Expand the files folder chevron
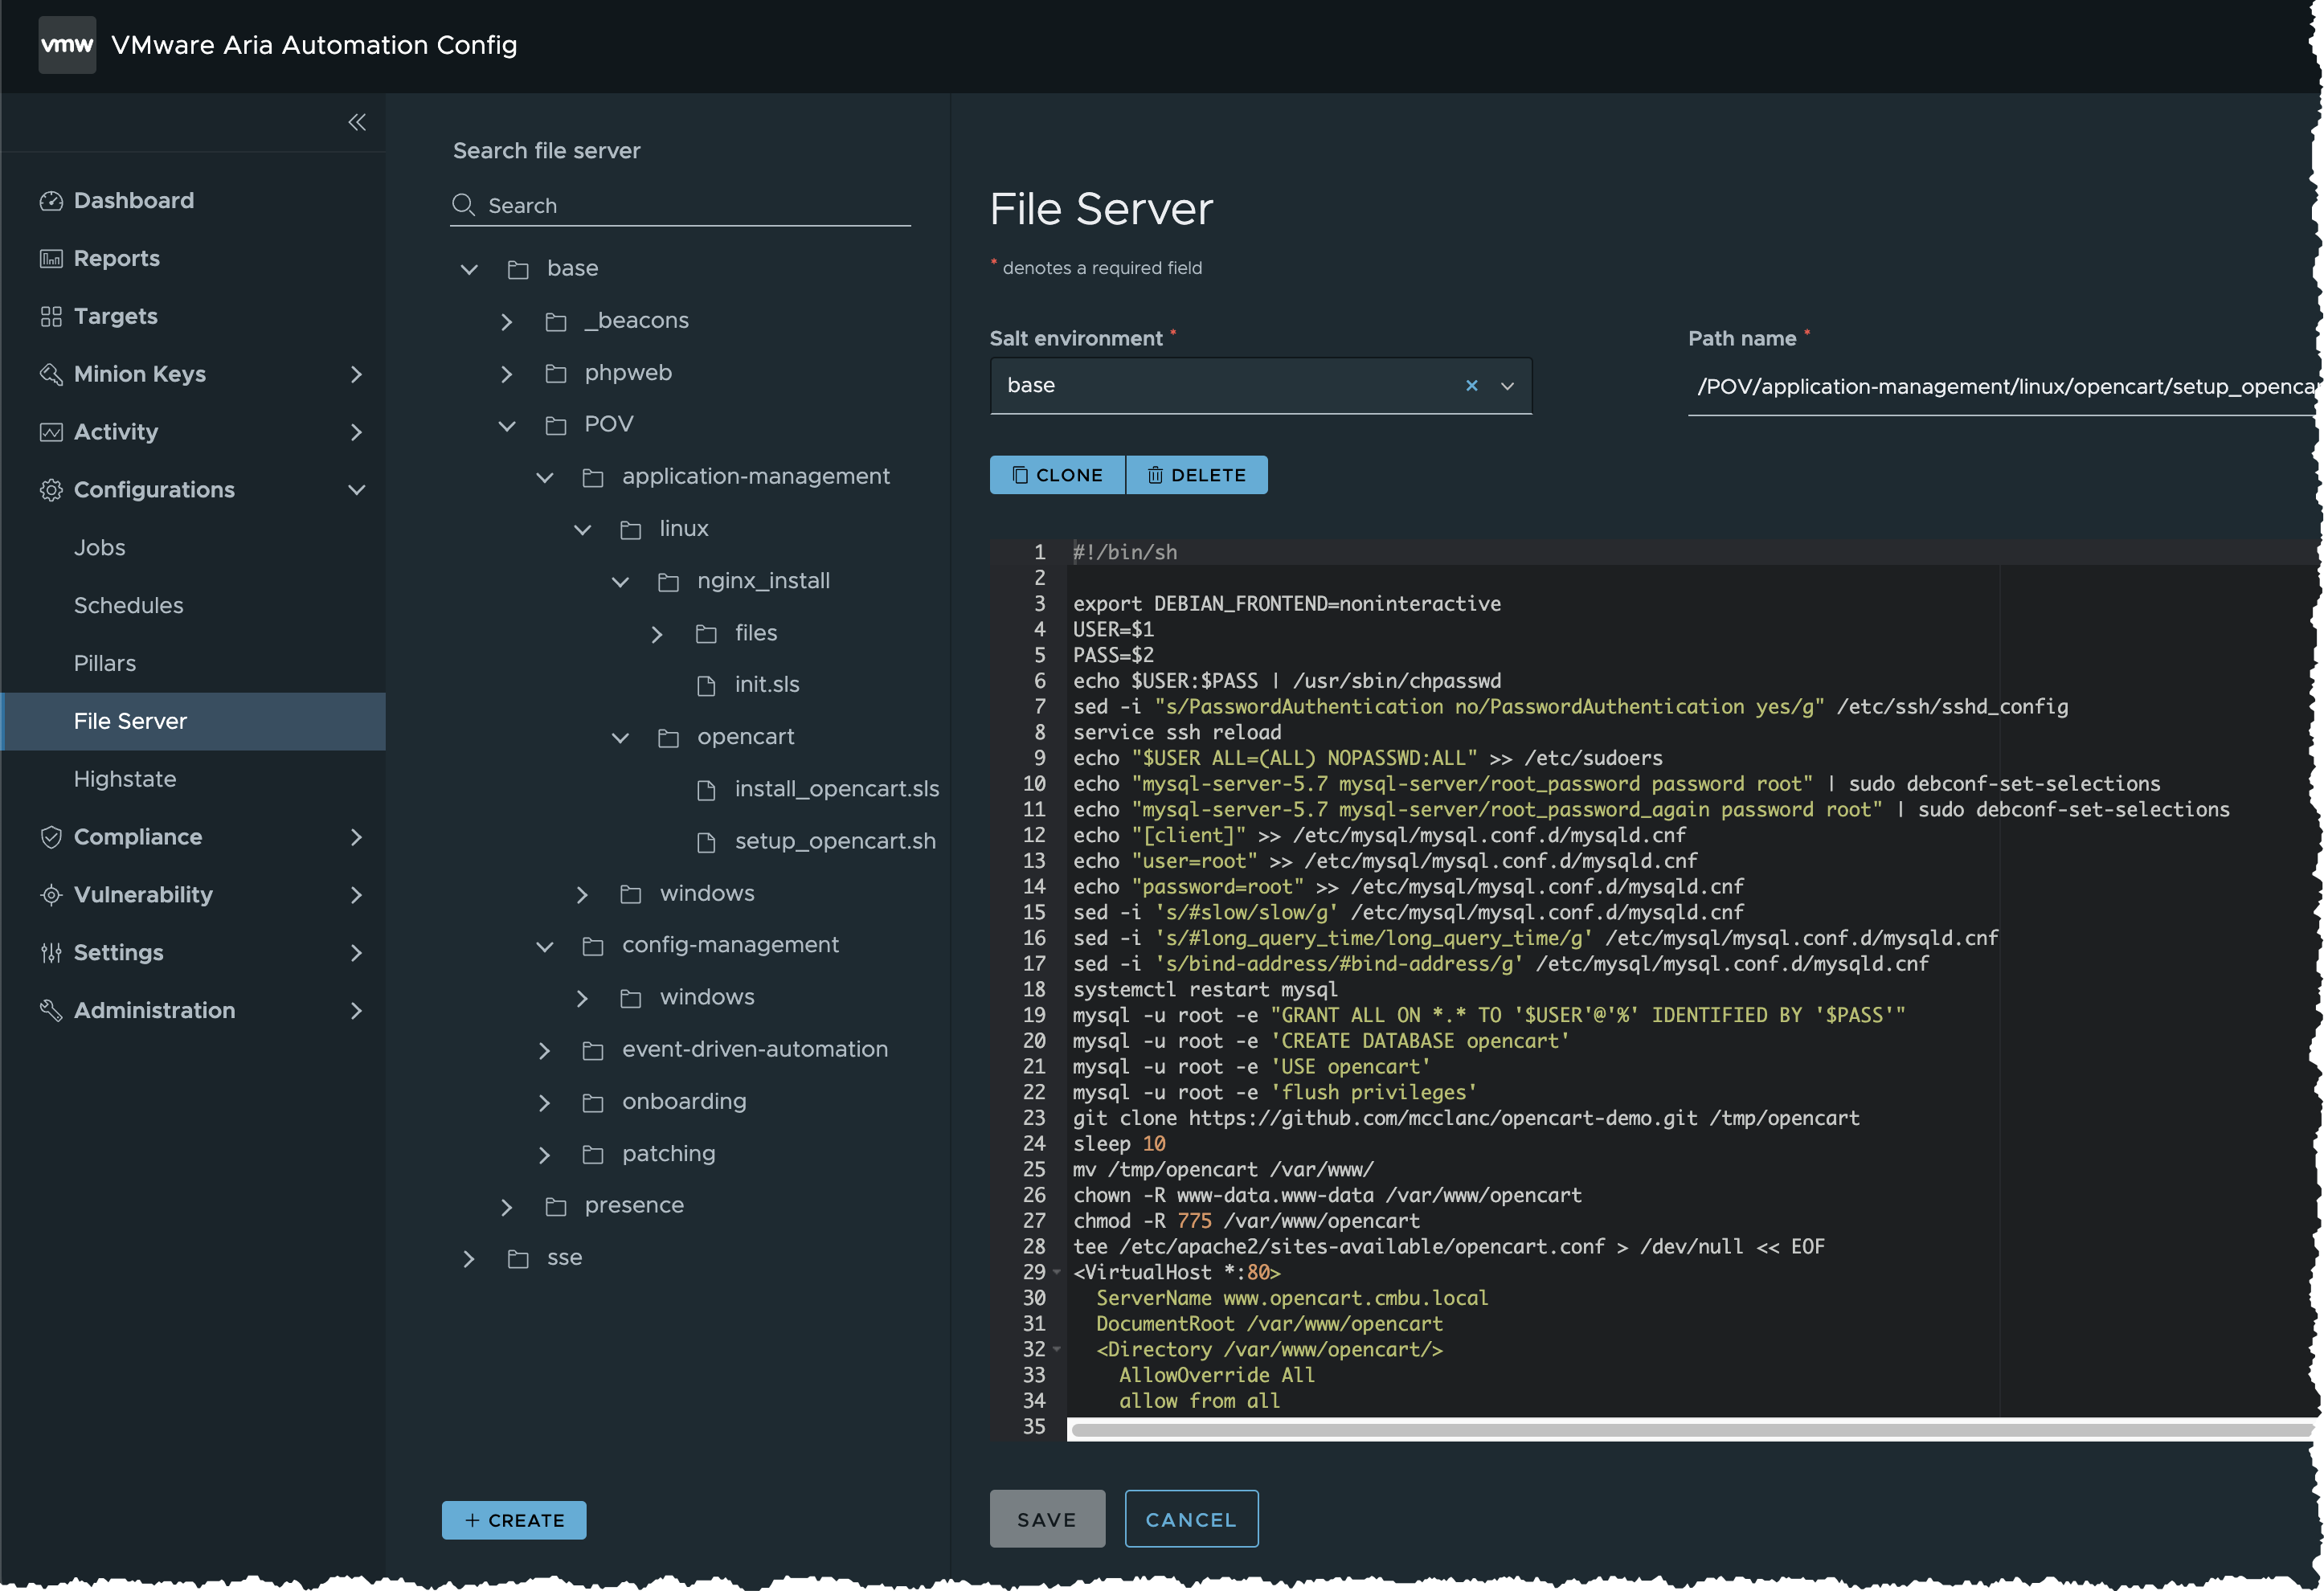This screenshot has width=2324, height=1591. (x=657, y=635)
